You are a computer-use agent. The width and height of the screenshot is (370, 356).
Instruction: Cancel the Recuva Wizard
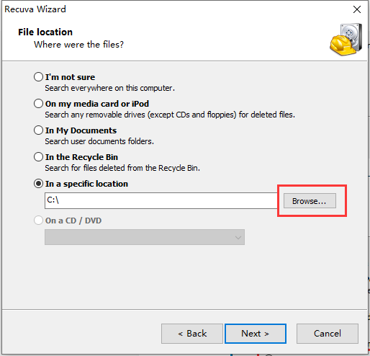pos(328,334)
